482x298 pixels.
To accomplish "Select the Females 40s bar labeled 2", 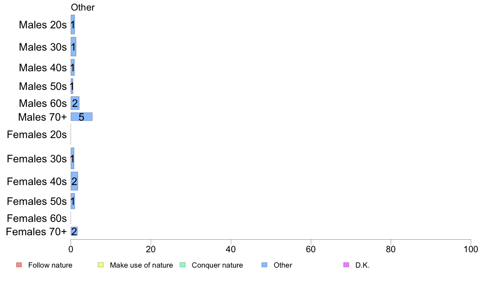I will tap(74, 181).
